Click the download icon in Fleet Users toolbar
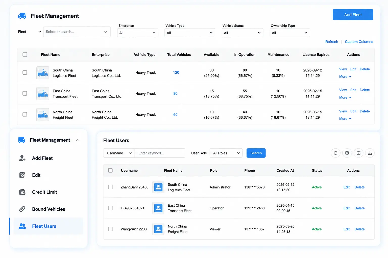 pos(370,153)
